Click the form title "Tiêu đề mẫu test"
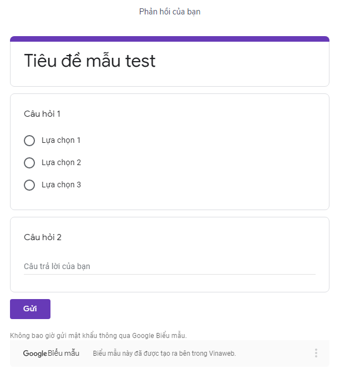 [90, 61]
